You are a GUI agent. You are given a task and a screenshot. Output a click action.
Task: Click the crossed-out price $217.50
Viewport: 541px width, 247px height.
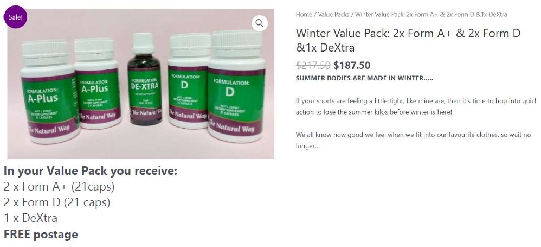coord(313,65)
